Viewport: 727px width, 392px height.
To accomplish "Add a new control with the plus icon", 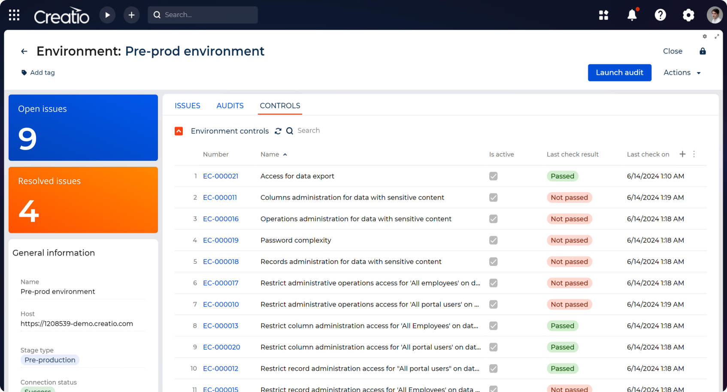I will [x=682, y=154].
